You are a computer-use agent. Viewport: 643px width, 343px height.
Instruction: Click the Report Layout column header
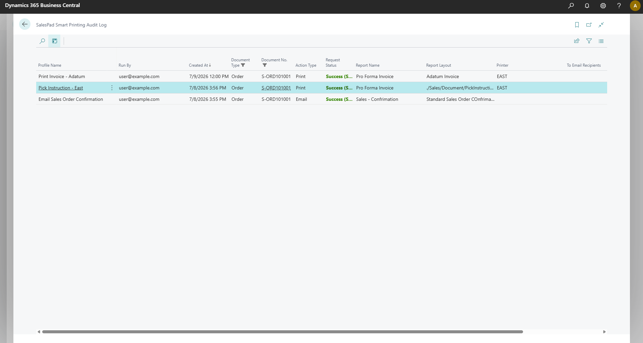point(439,65)
